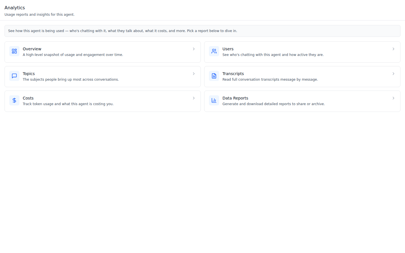The image size is (405, 253).
Task: Click 'Generate and download detailed reports' description
Action: coord(274,104)
